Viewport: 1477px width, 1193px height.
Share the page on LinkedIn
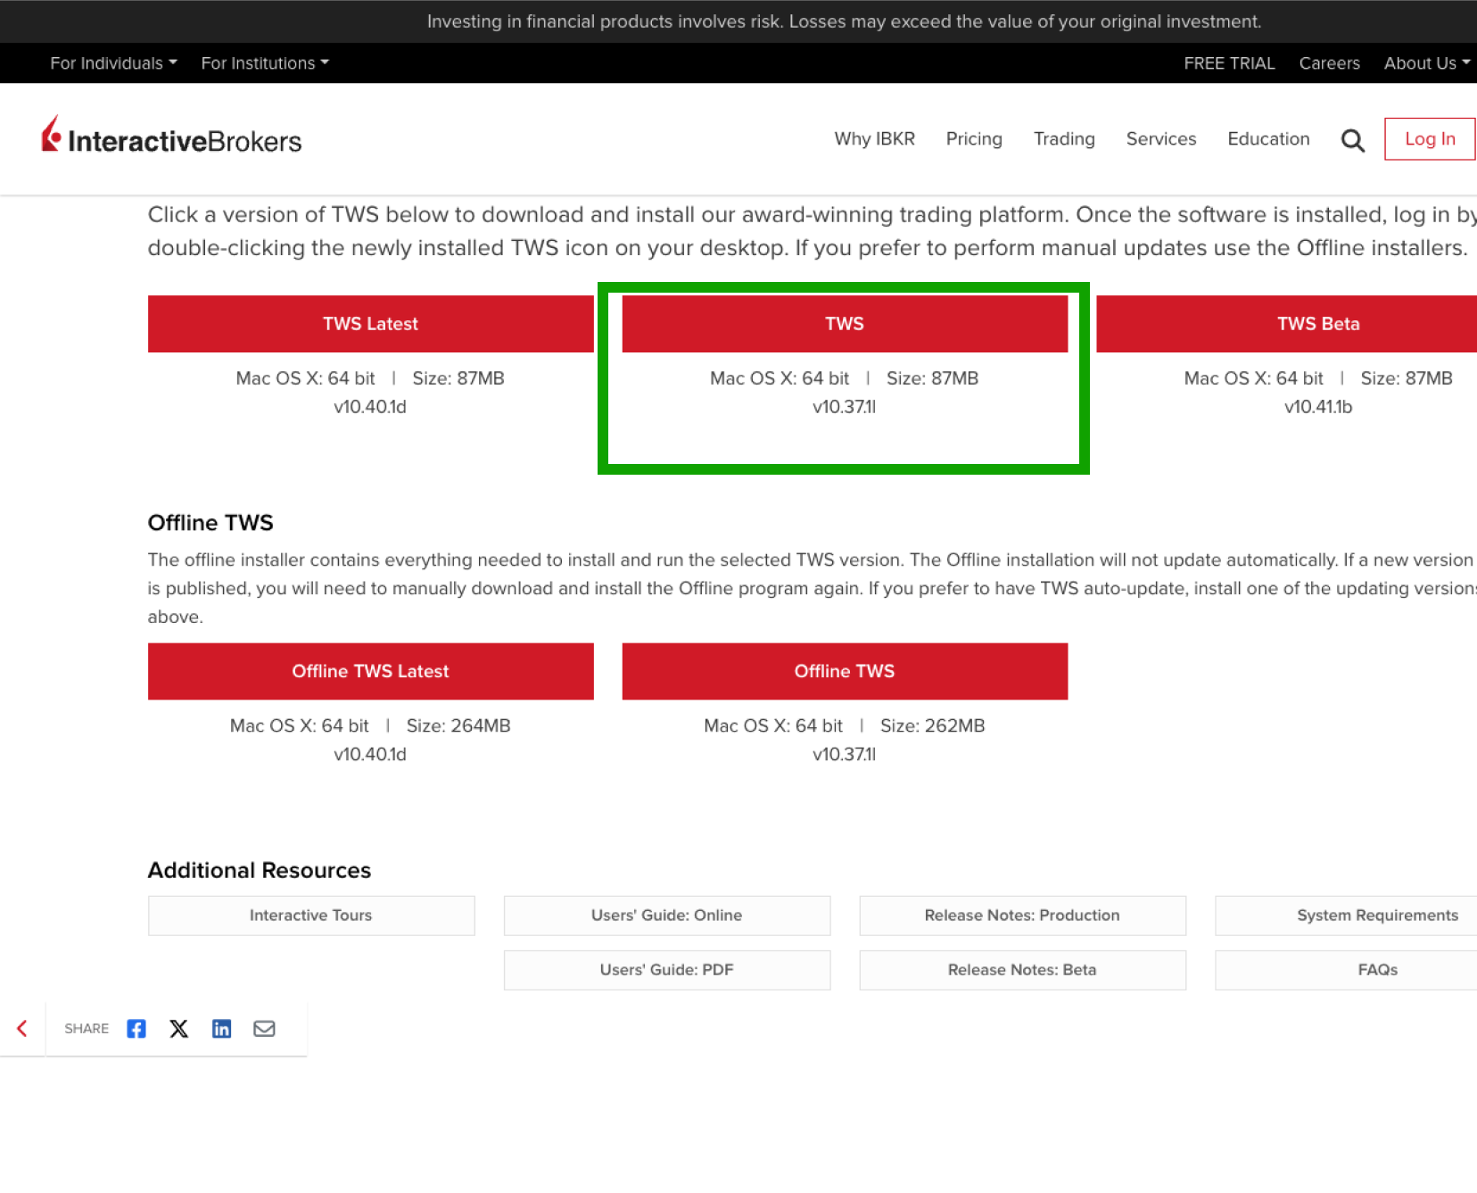pyautogui.click(x=221, y=1028)
